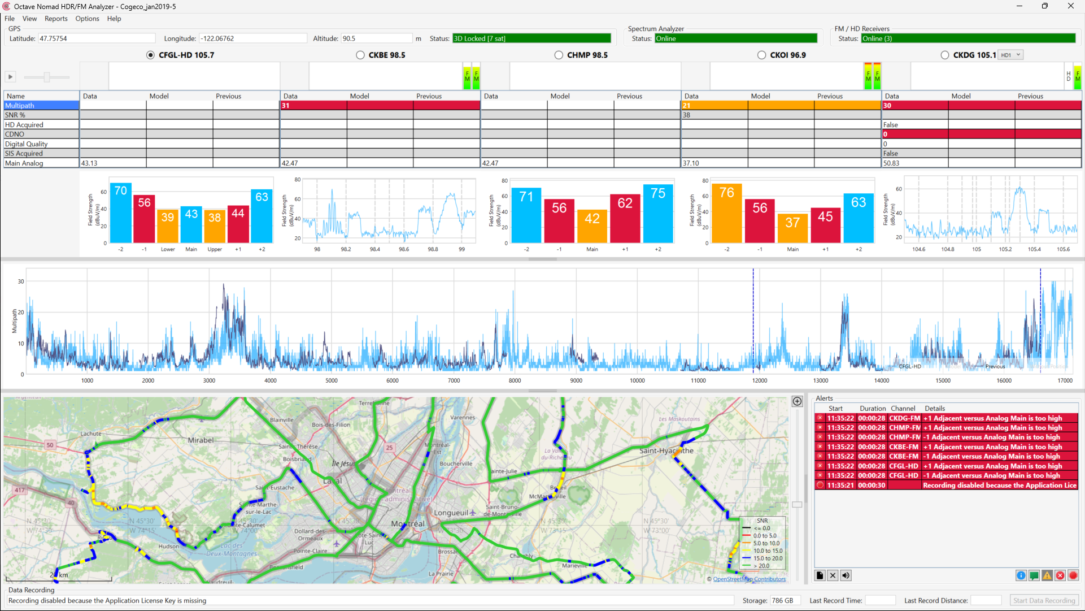Toggle the blue info alert filter

(x=1021, y=575)
